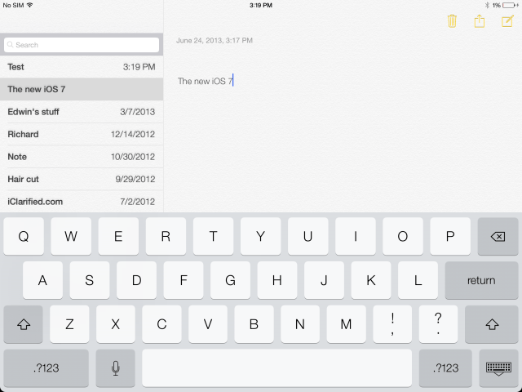Hide the keyboard with dismiss key
The image size is (522, 392).
tap(498, 368)
